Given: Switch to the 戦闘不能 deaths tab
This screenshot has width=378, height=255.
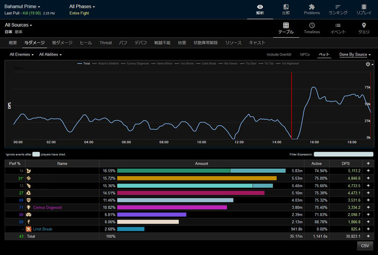Looking at the screenshot, I should 162,42.
